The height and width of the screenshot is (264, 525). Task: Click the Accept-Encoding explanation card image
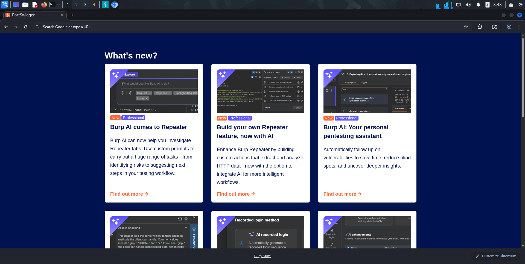[154, 232]
